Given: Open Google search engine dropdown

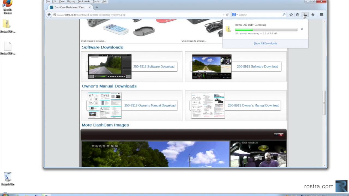Looking at the screenshot, I should 235,15.
